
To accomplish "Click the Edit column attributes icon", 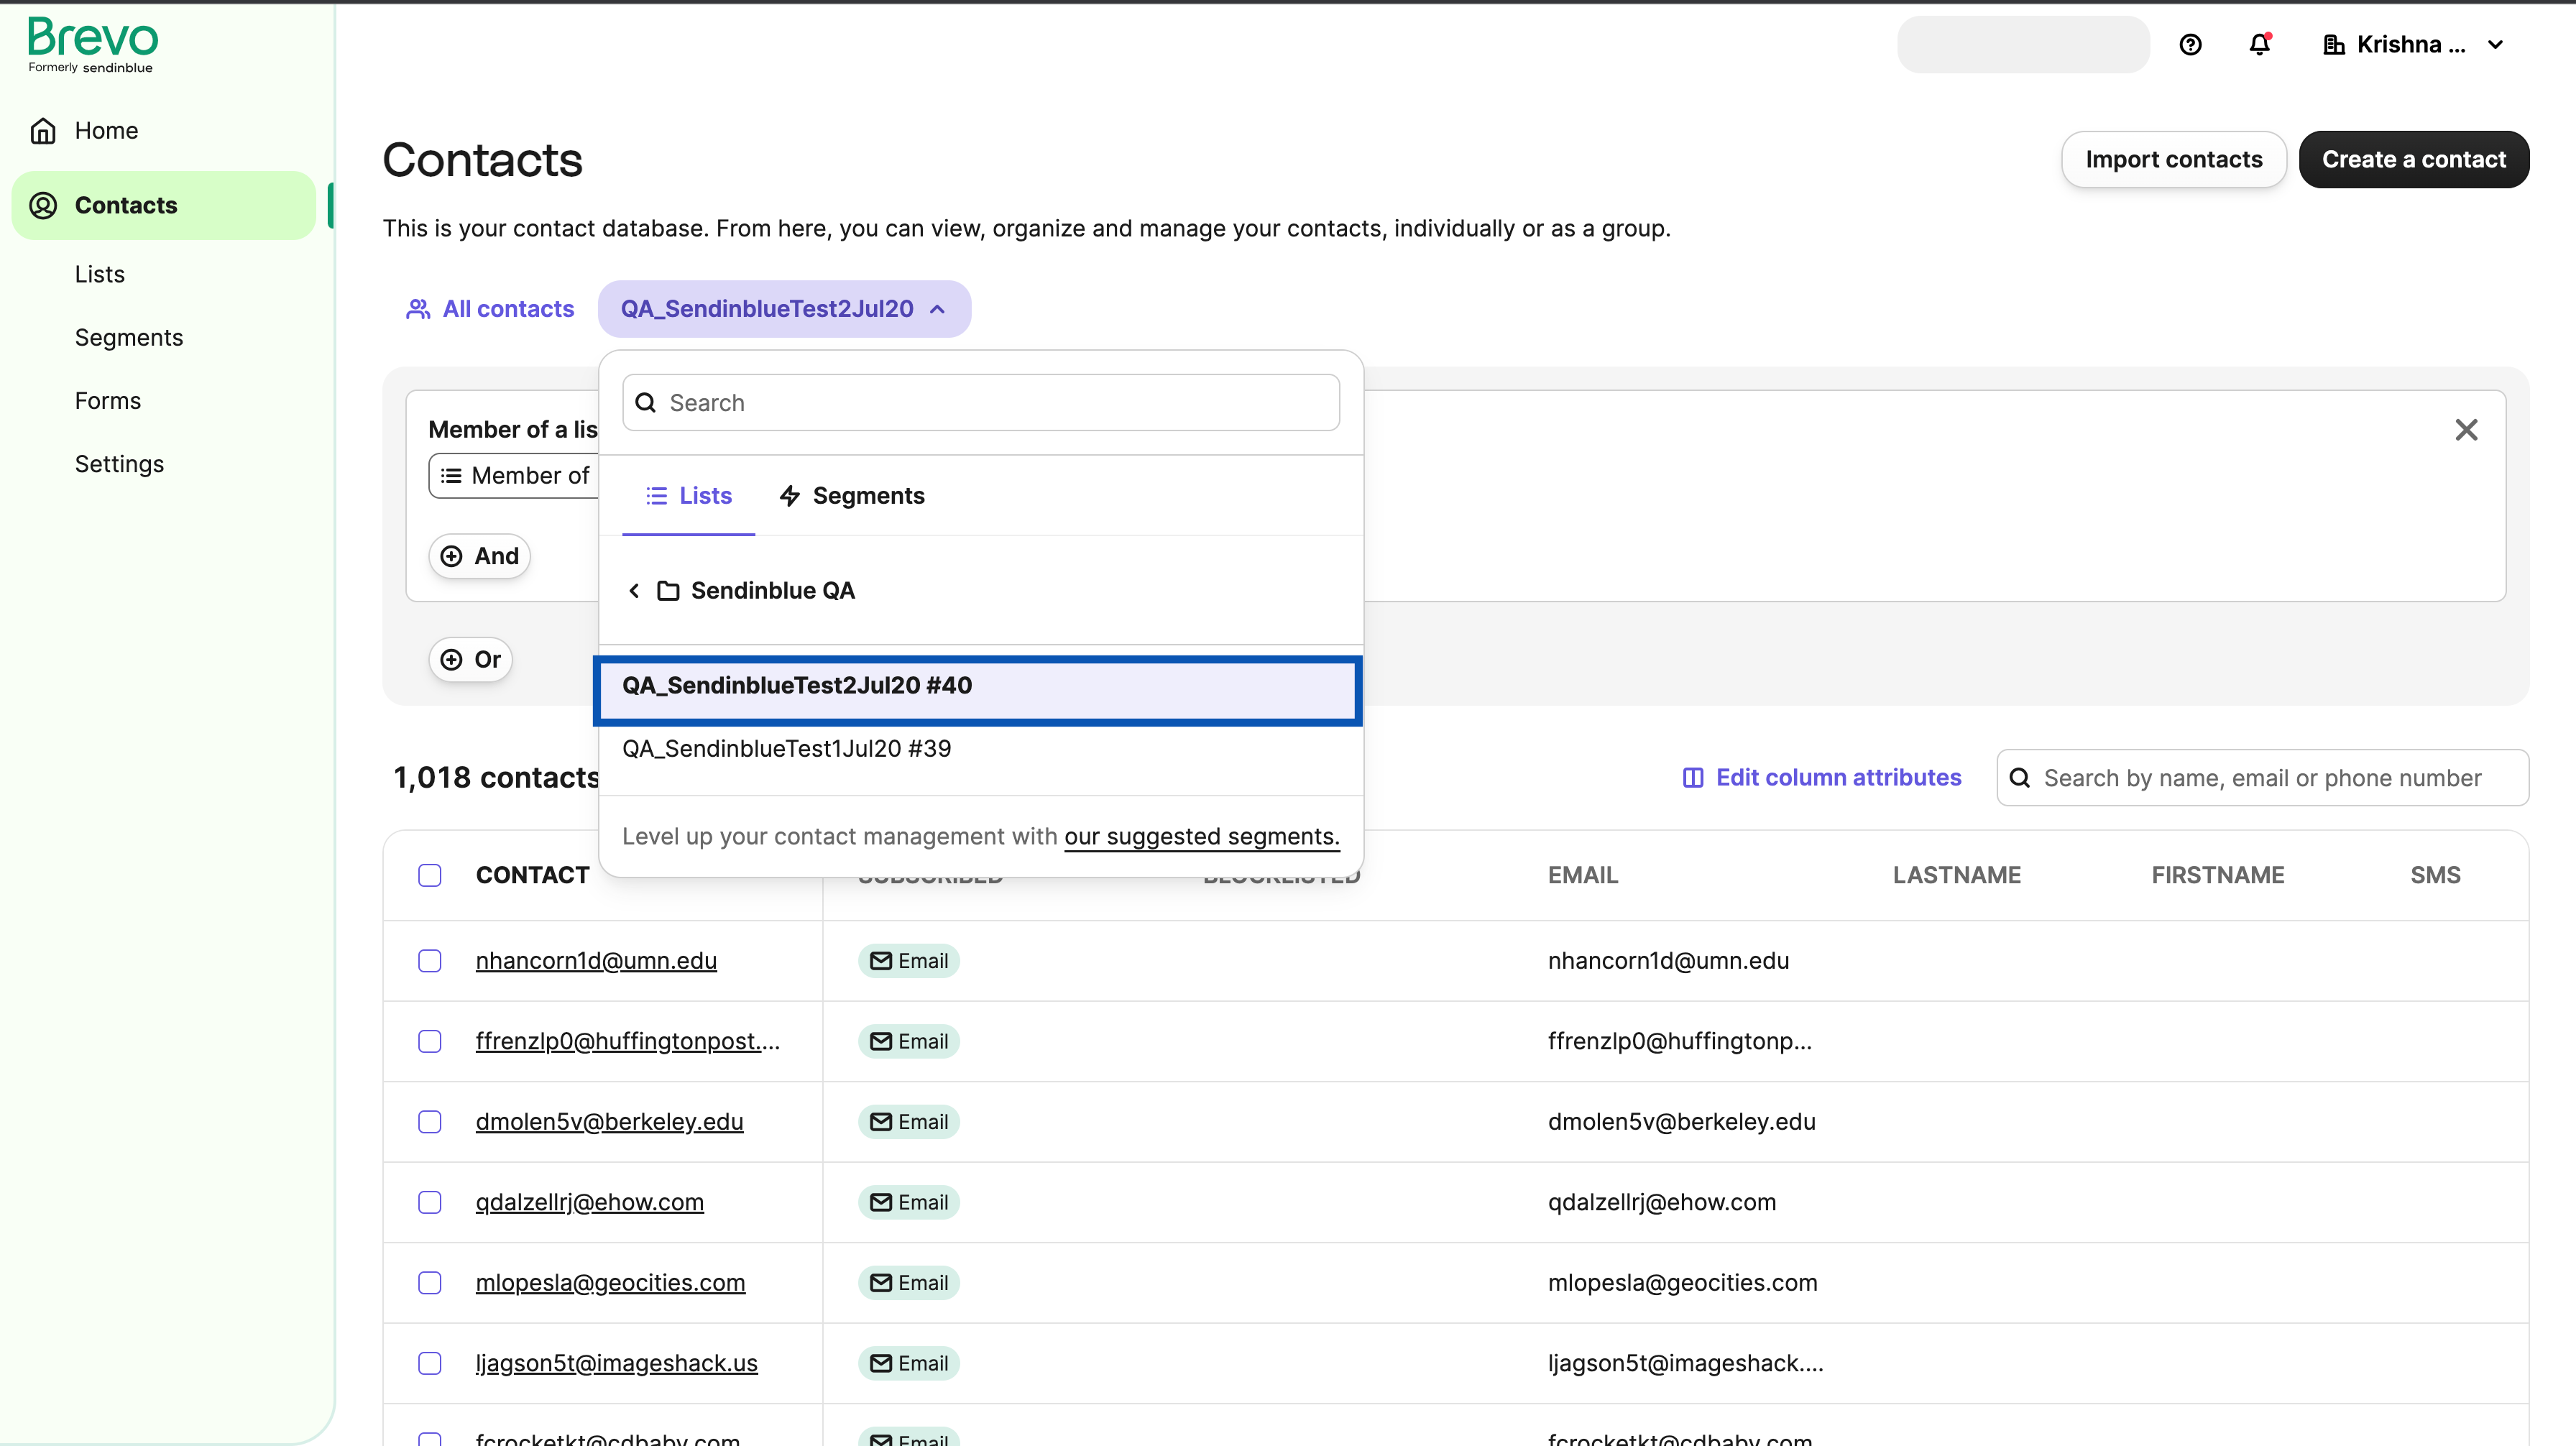I will [1693, 778].
